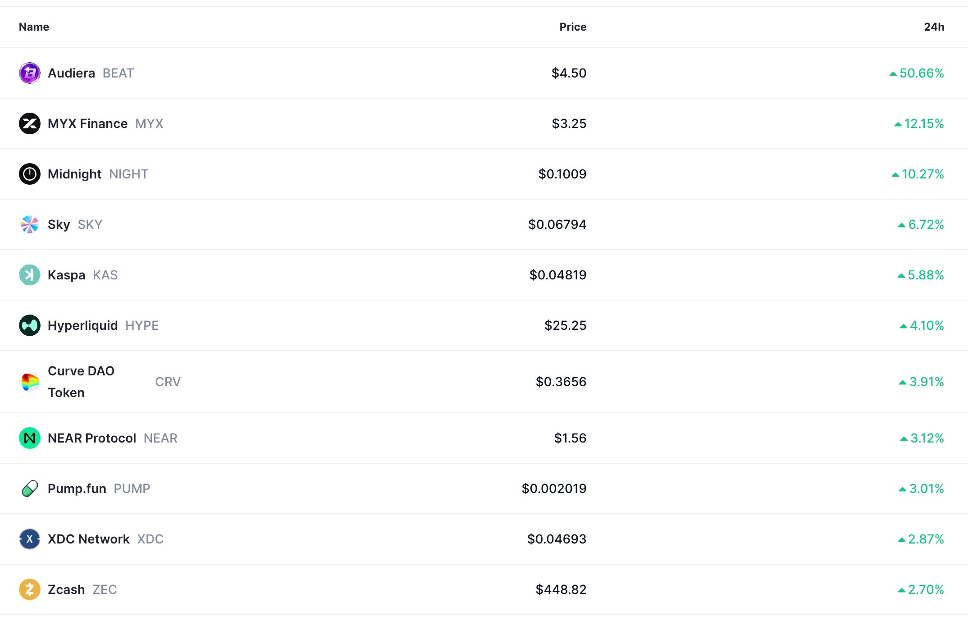The height and width of the screenshot is (621, 968).
Task: Click the multicolored Curve DAO Token logo
Action: (29, 381)
